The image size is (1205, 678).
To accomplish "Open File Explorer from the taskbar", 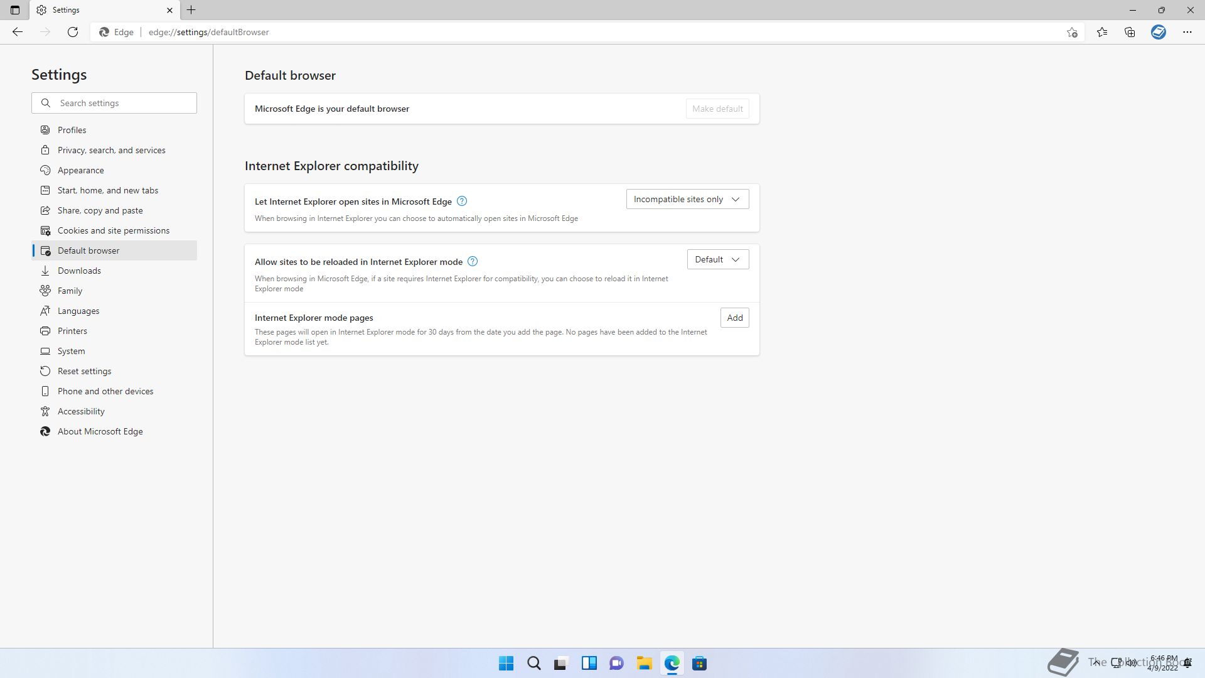I will pyautogui.click(x=644, y=664).
